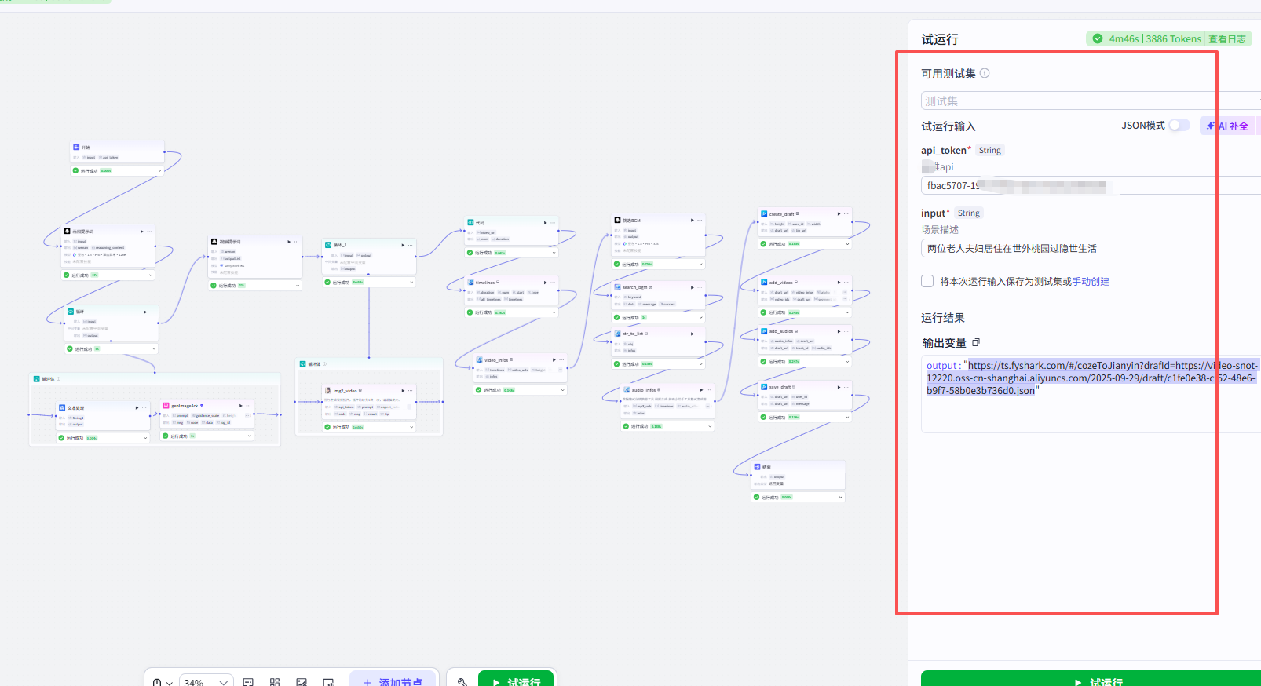Click the str_to_list node title
This screenshot has height=686, width=1261.
tap(633, 334)
